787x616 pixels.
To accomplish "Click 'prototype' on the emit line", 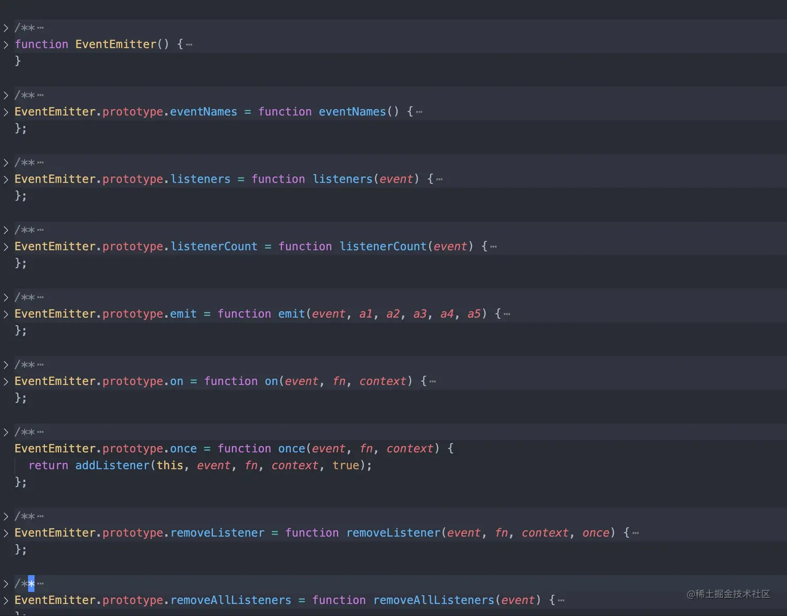I will point(133,314).
